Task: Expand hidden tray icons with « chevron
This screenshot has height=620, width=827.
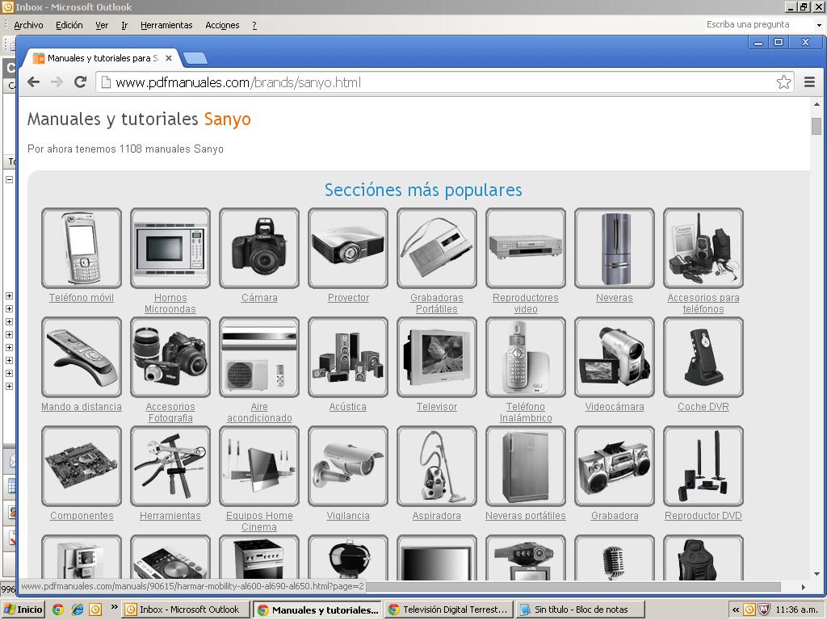Action: [735, 610]
